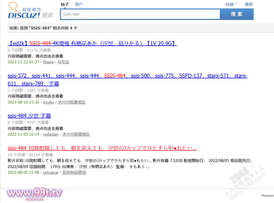Open 求片问答悬赏区 link beside troyliu

click(72, 102)
